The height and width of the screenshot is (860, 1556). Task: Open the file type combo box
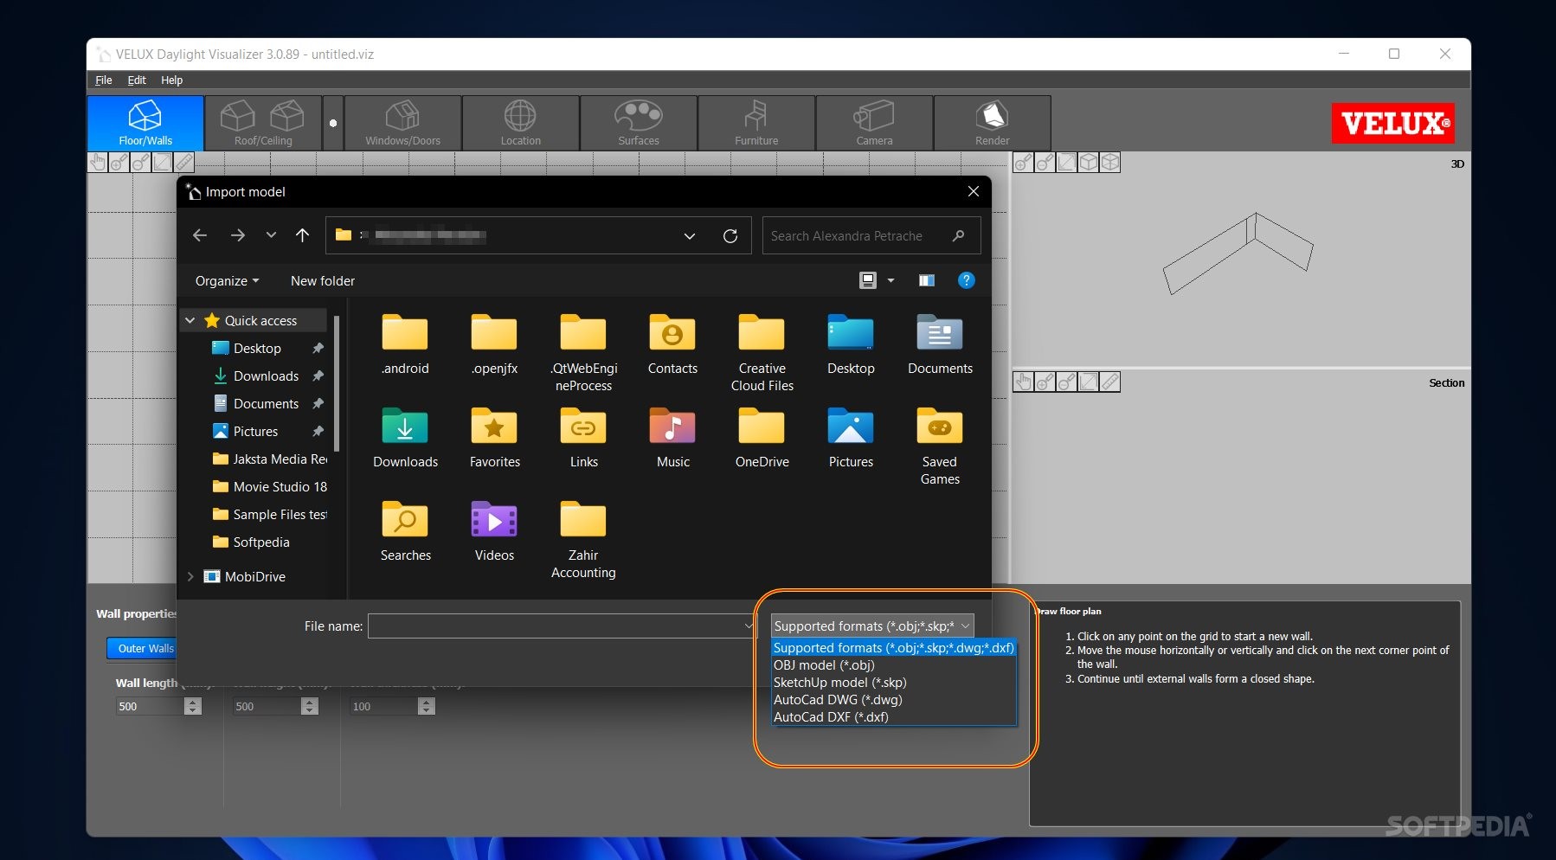[x=872, y=626]
